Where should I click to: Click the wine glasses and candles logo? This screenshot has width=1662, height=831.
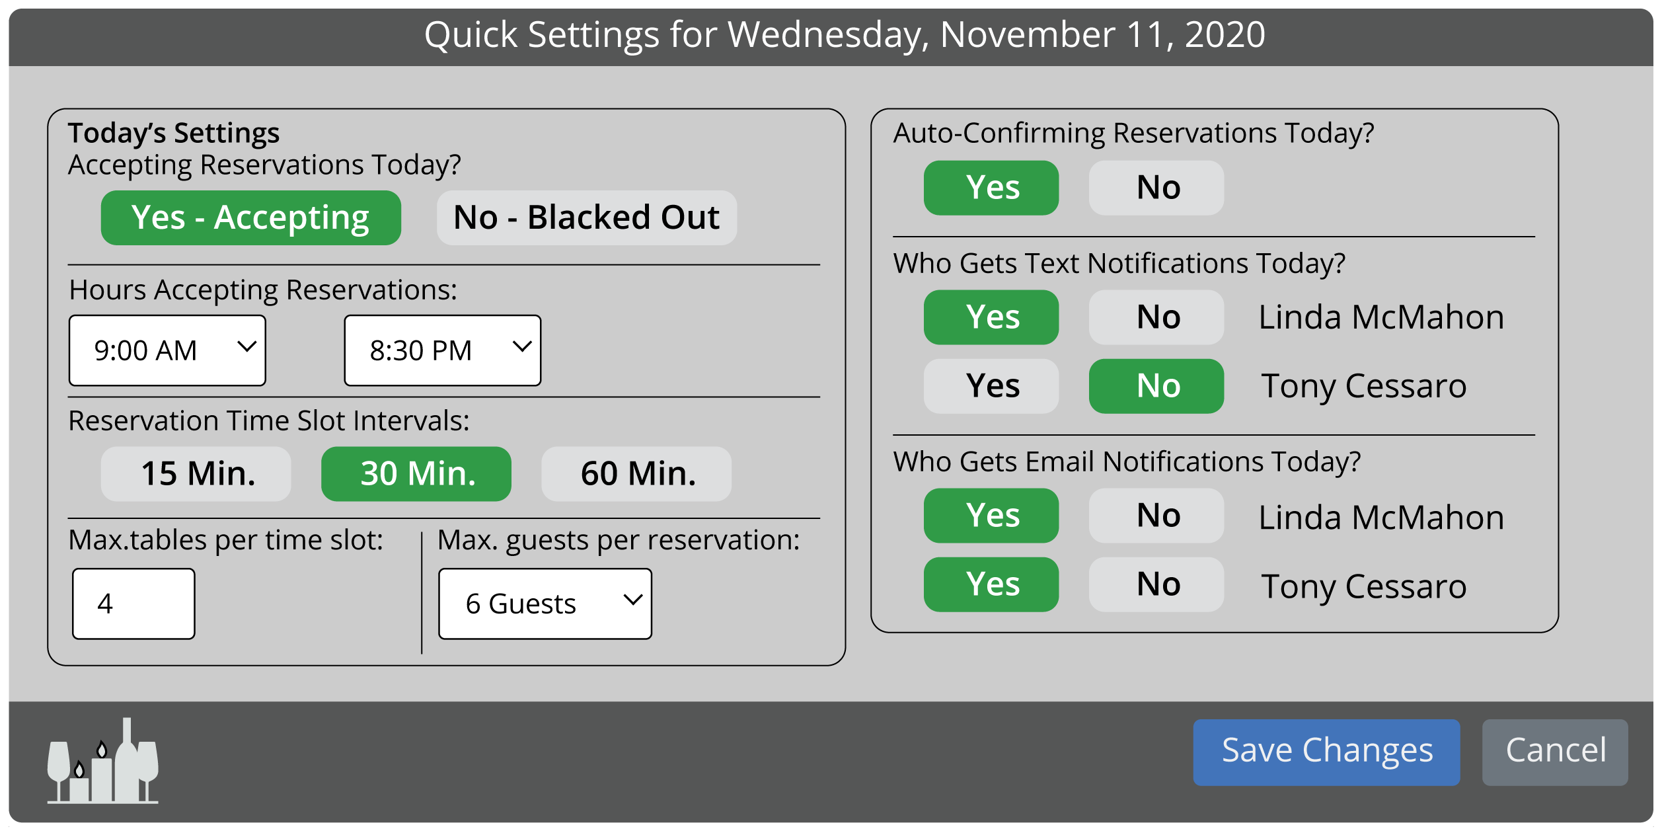coord(102,762)
